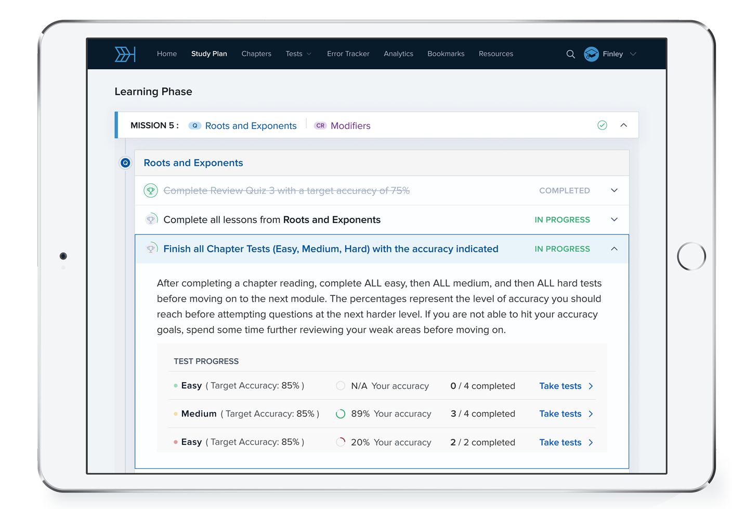Screen dimensions: 732x509
Task: Take tests for the Medium level
Action: (x=566, y=414)
